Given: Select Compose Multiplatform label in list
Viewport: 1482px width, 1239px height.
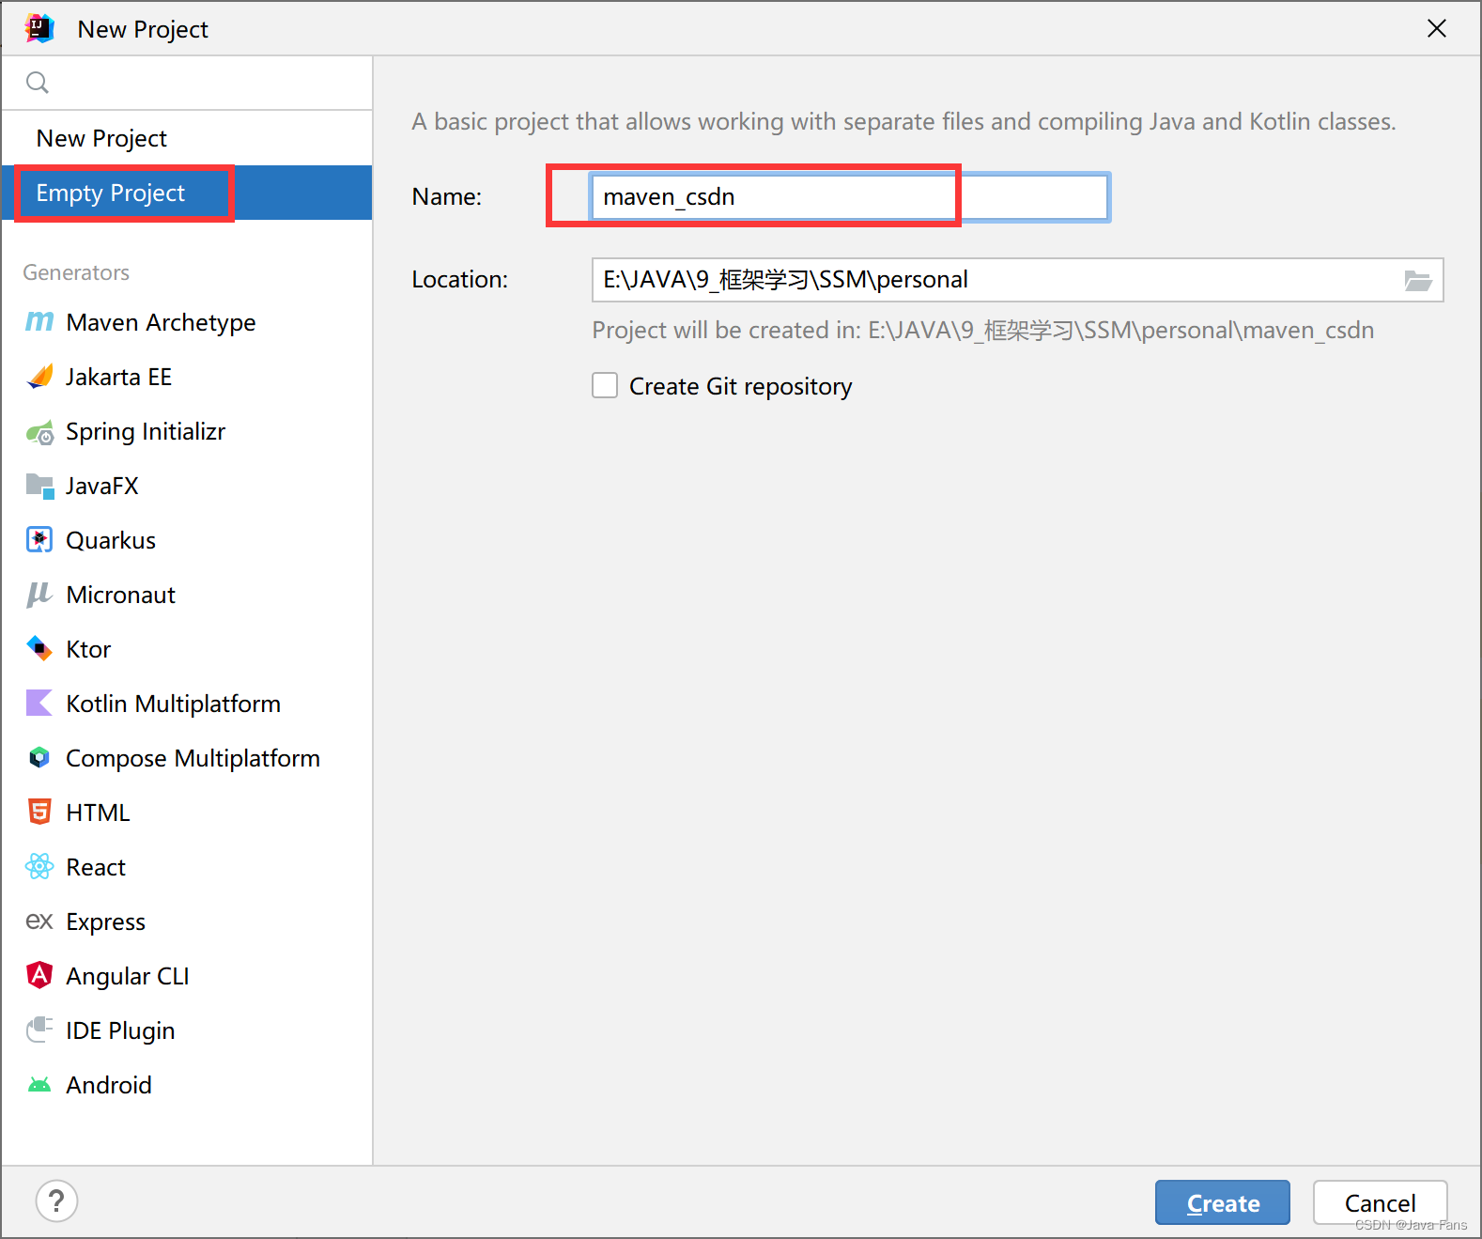Looking at the screenshot, I should [x=193, y=758].
